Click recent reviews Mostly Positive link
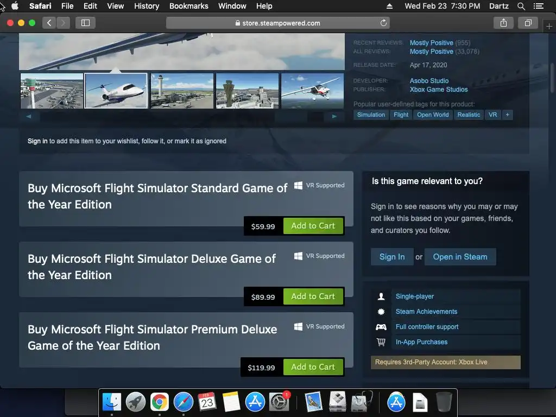This screenshot has height=417, width=556. (x=431, y=43)
